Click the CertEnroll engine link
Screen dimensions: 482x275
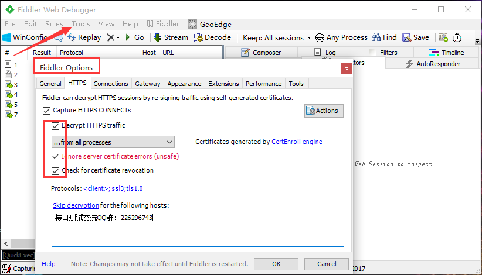click(297, 142)
